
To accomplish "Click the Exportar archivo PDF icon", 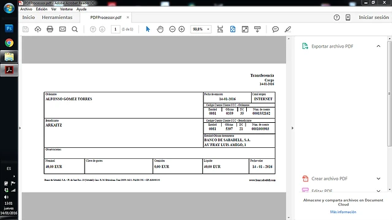I will point(305,46).
